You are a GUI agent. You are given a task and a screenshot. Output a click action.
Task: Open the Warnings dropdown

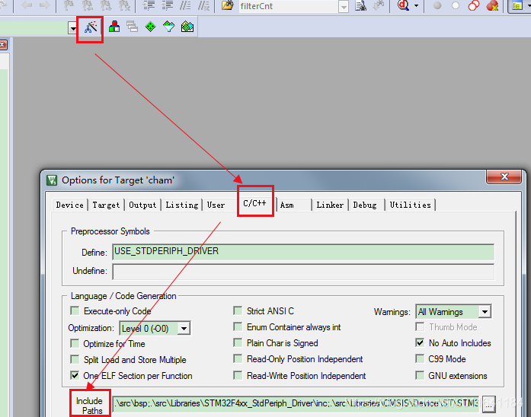[x=485, y=311]
